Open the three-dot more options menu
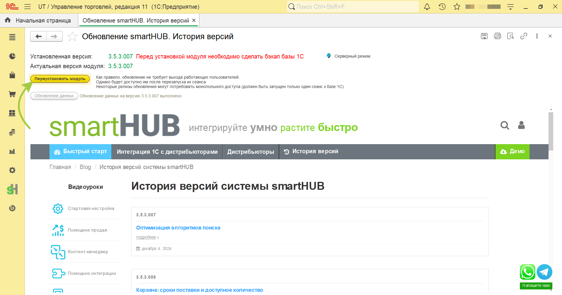The width and height of the screenshot is (562, 295). click(537, 36)
